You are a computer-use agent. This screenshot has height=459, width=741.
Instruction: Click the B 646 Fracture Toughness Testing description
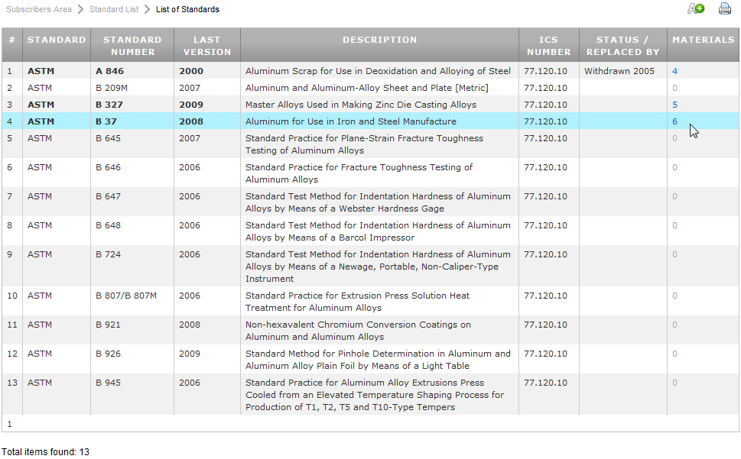359,173
